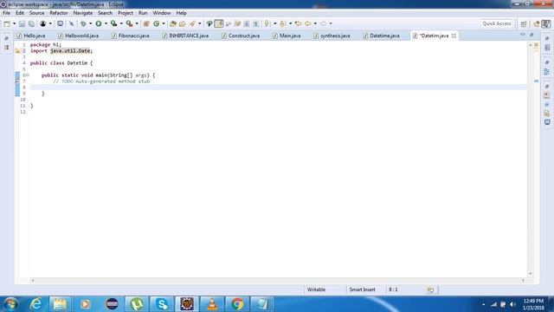The height and width of the screenshot is (312, 554).
Task: Open the Window menu
Action: point(162,13)
